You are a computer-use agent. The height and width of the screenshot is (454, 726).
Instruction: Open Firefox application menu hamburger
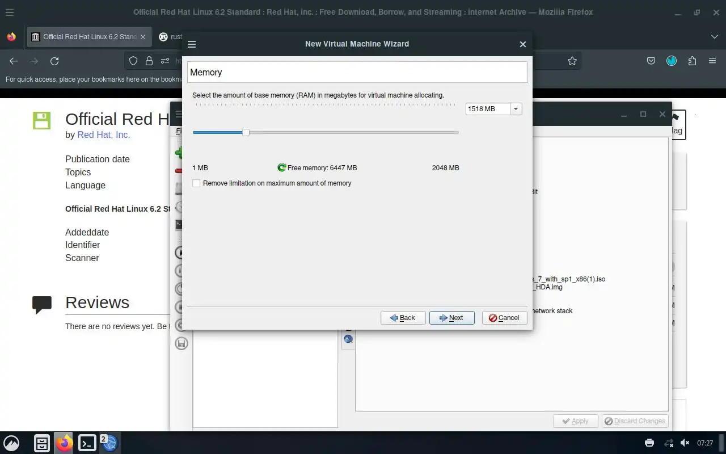coord(712,61)
